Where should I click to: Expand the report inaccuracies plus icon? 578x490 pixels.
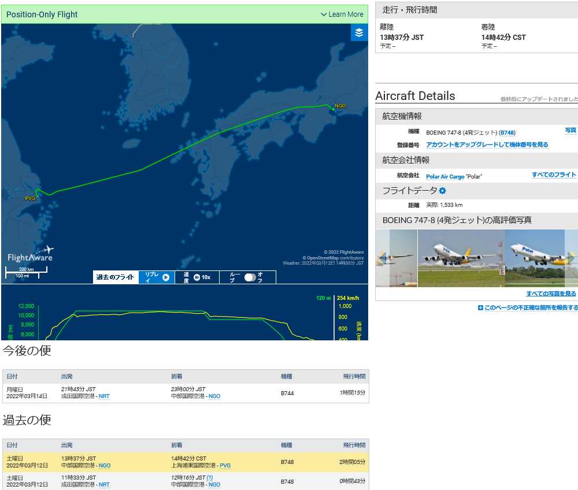[x=480, y=308]
